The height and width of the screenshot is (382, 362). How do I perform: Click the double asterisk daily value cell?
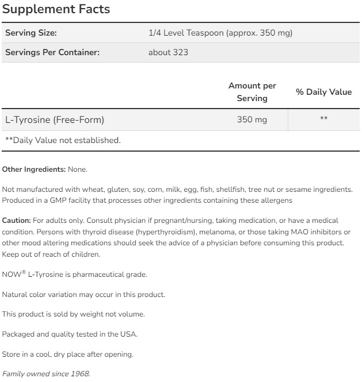pos(323,119)
